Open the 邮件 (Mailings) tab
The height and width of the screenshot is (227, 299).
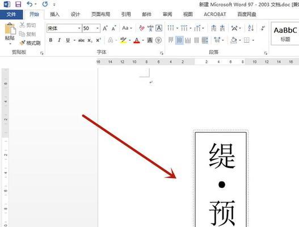click(x=146, y=14)
